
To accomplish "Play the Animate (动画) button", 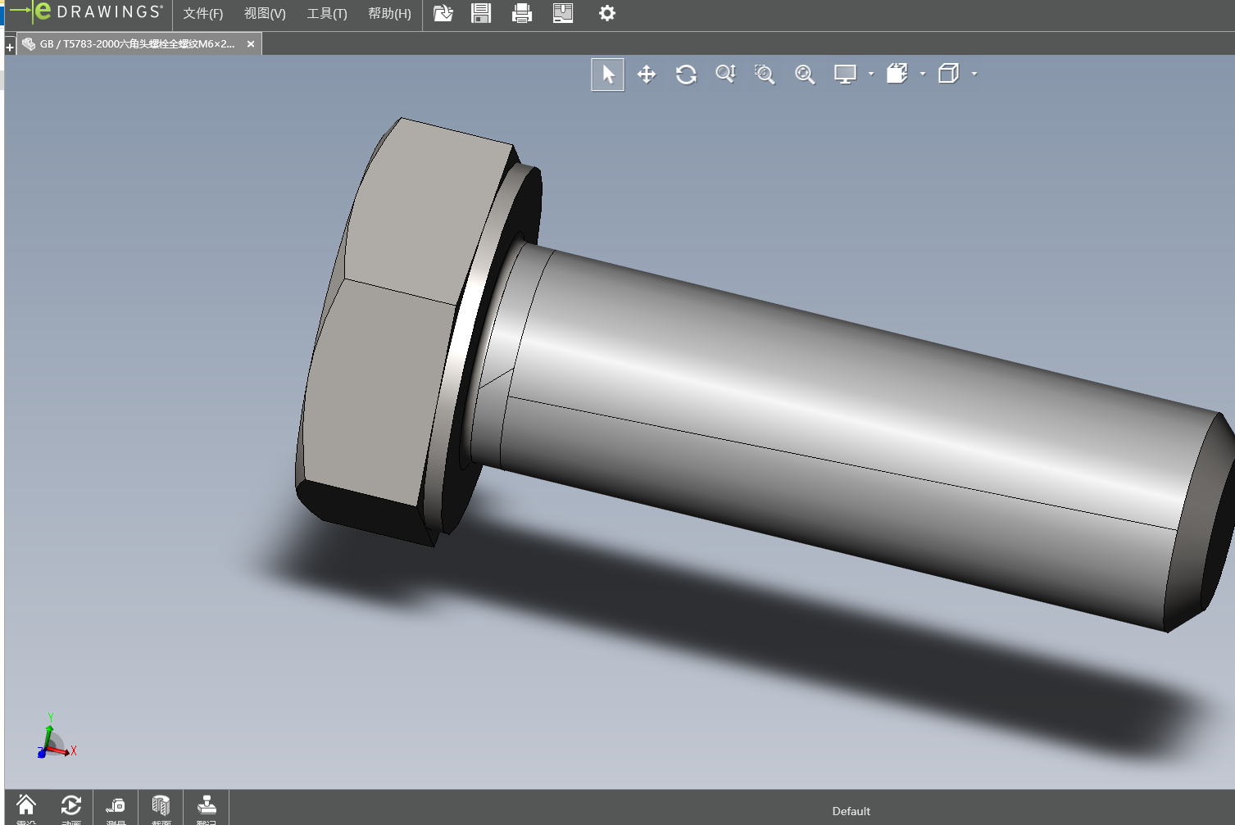I will pyautogui.click(x=71, y=808).
